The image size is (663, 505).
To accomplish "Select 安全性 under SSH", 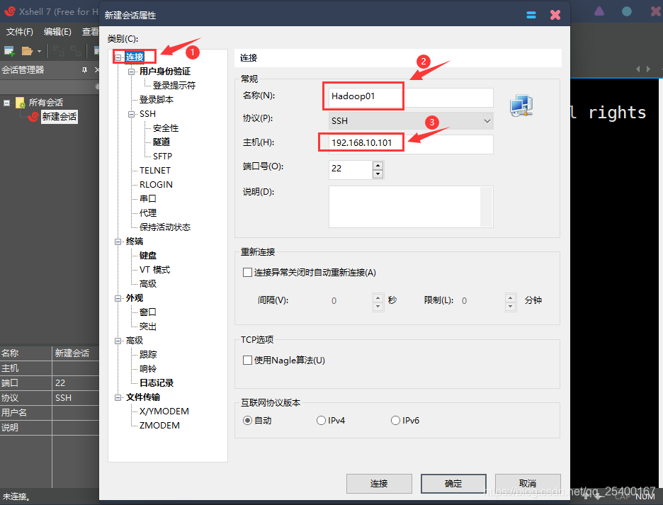I will [x=166, y=128].
